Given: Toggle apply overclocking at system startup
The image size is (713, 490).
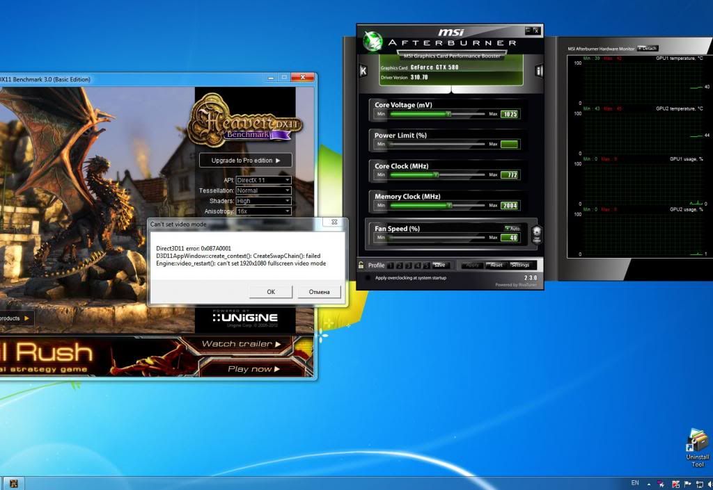Looking at the screenshot, I should pyautogui.click(x=368, y=278).
